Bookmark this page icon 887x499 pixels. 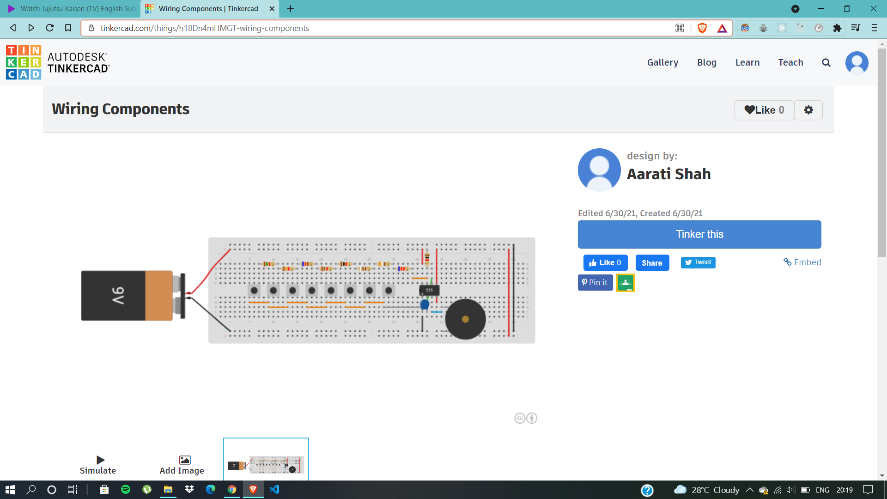(x=68, y=28)
